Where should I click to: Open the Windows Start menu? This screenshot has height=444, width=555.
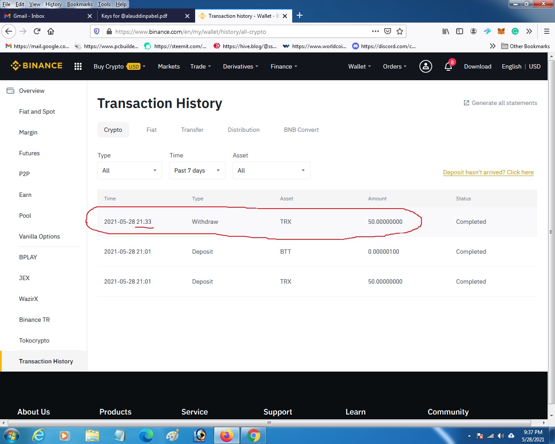click(x=12, y=435)
